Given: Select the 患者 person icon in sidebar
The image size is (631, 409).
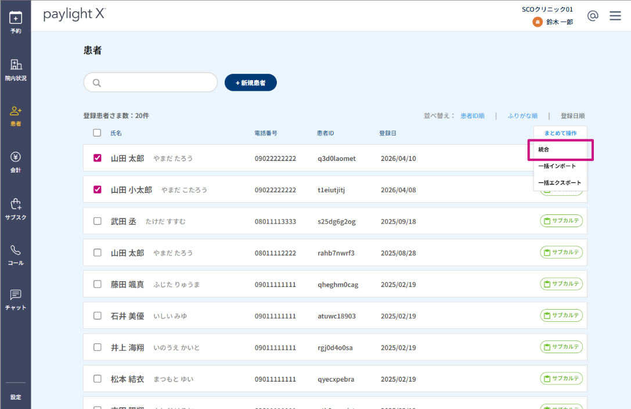Looking at the screenshot, I should [x=16, y=111].
